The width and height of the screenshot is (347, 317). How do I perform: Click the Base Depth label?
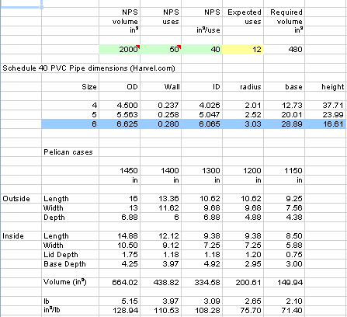[64, 264]
